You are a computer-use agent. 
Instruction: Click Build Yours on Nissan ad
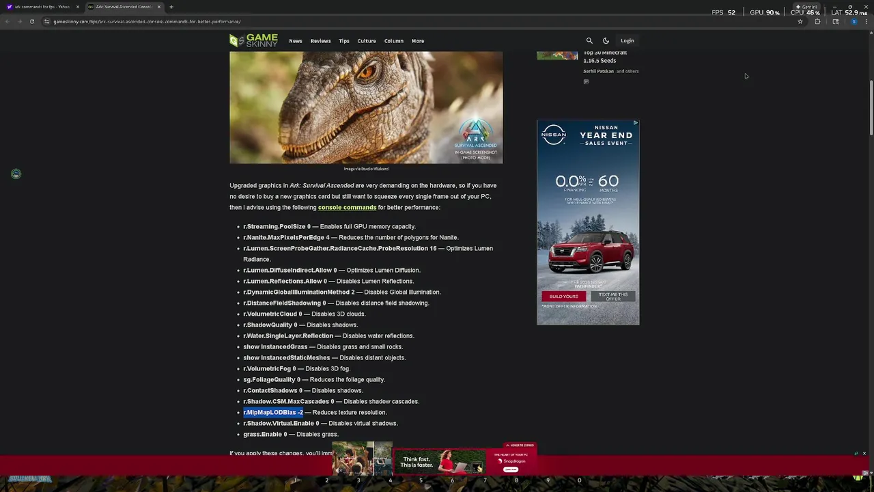click(564, 297)
